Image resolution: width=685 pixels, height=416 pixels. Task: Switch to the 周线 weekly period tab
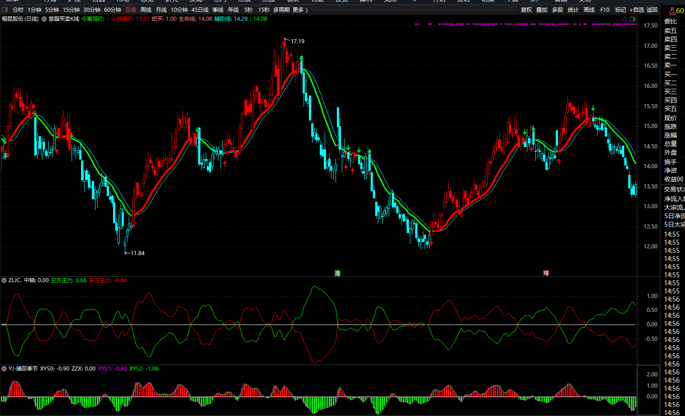click(x=146, y=10)
